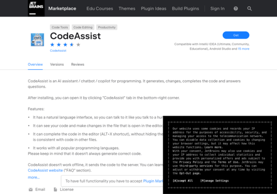Open the search magnifier icon

(249, 8)
